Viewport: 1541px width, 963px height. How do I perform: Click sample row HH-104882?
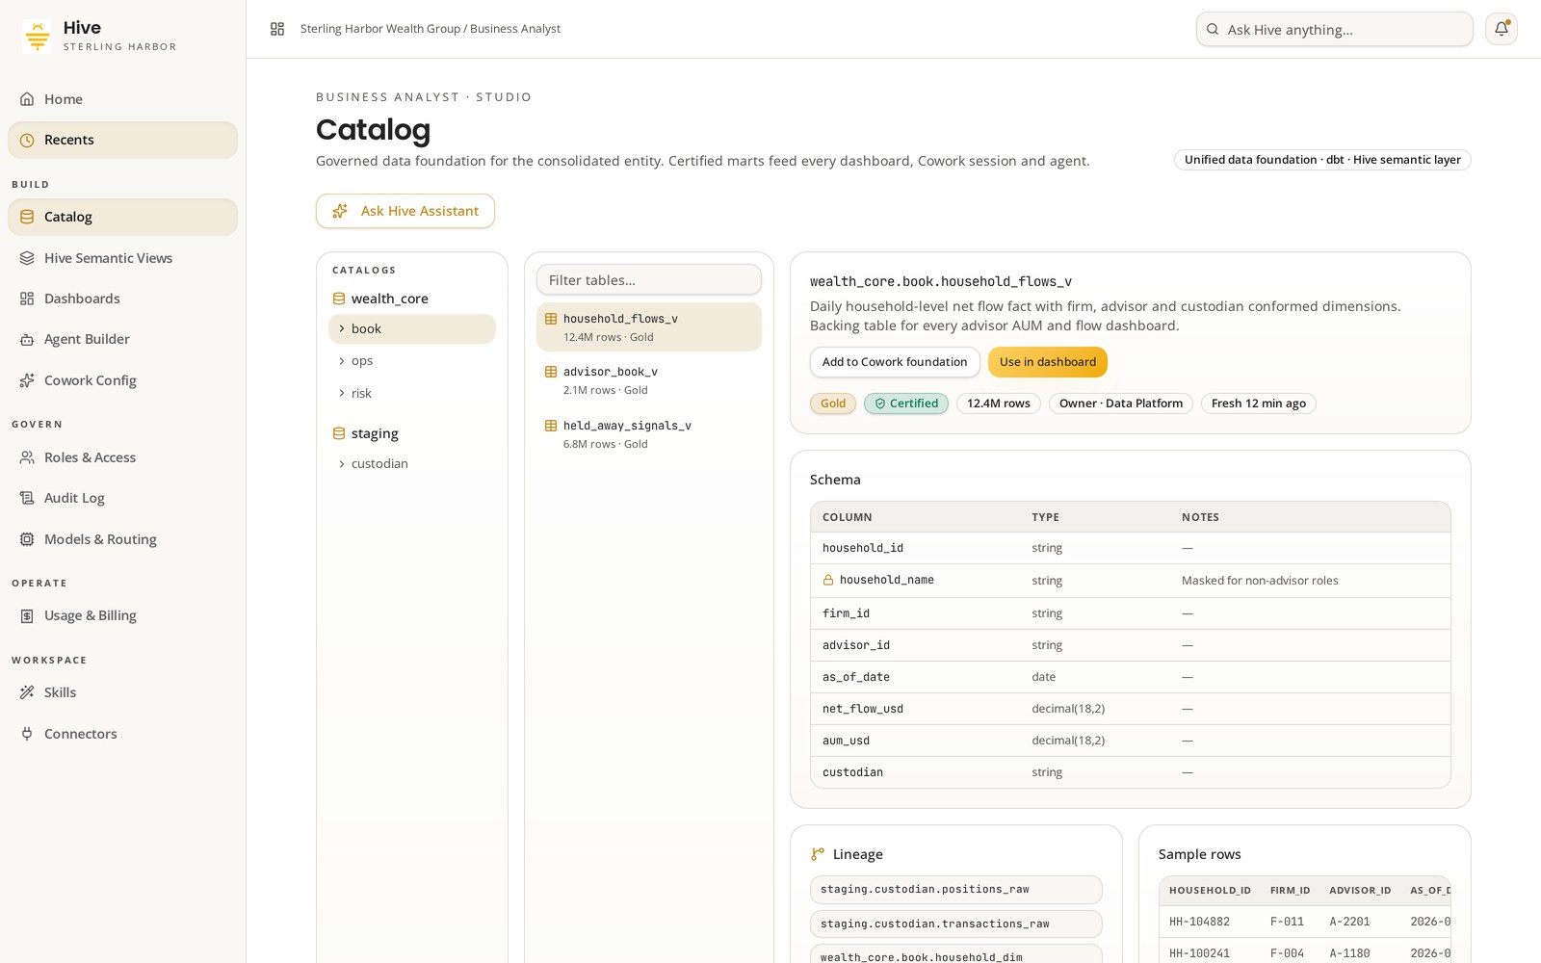pyautogui.click(x=1305, y=922)
